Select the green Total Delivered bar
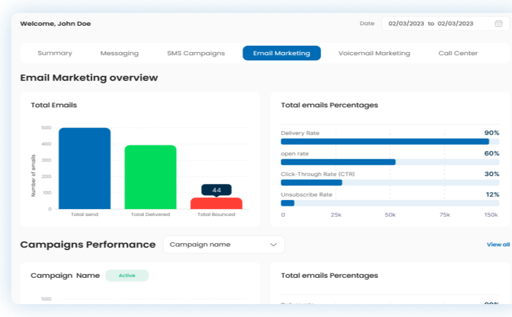 coord(150,177)
